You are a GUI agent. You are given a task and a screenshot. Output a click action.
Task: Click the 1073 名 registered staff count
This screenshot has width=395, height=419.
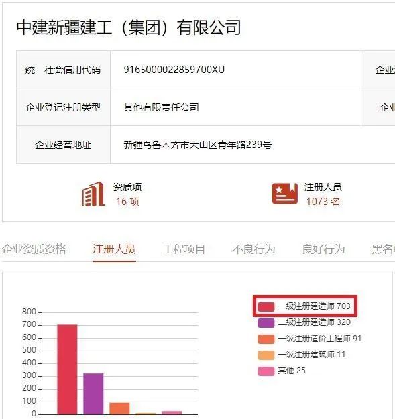[323, 202]
